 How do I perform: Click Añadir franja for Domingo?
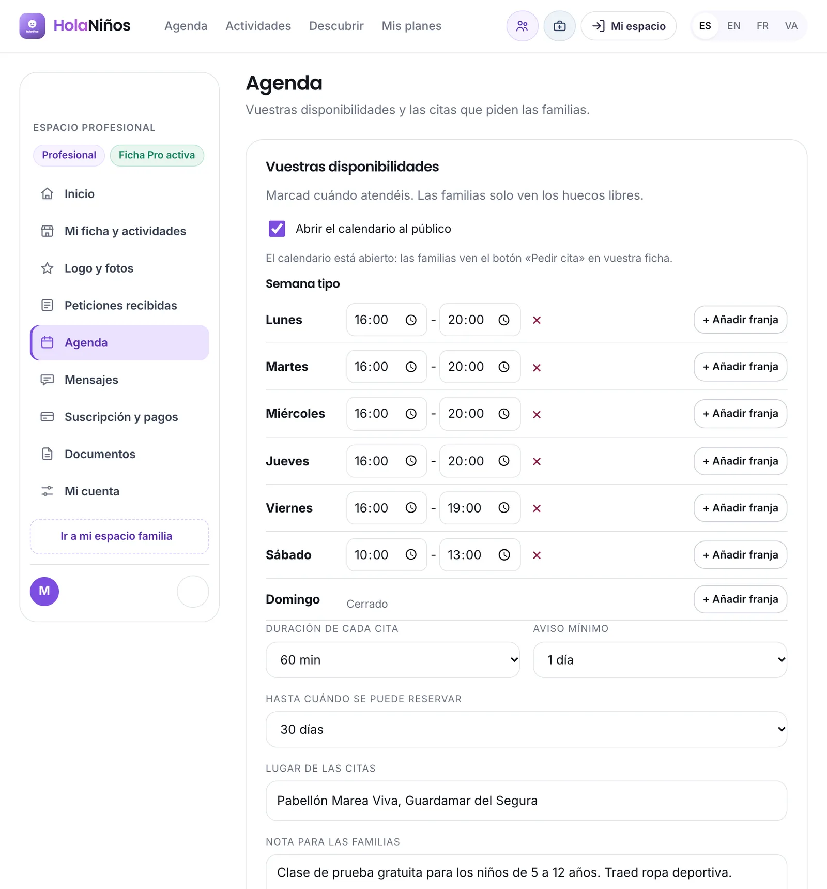740,599
